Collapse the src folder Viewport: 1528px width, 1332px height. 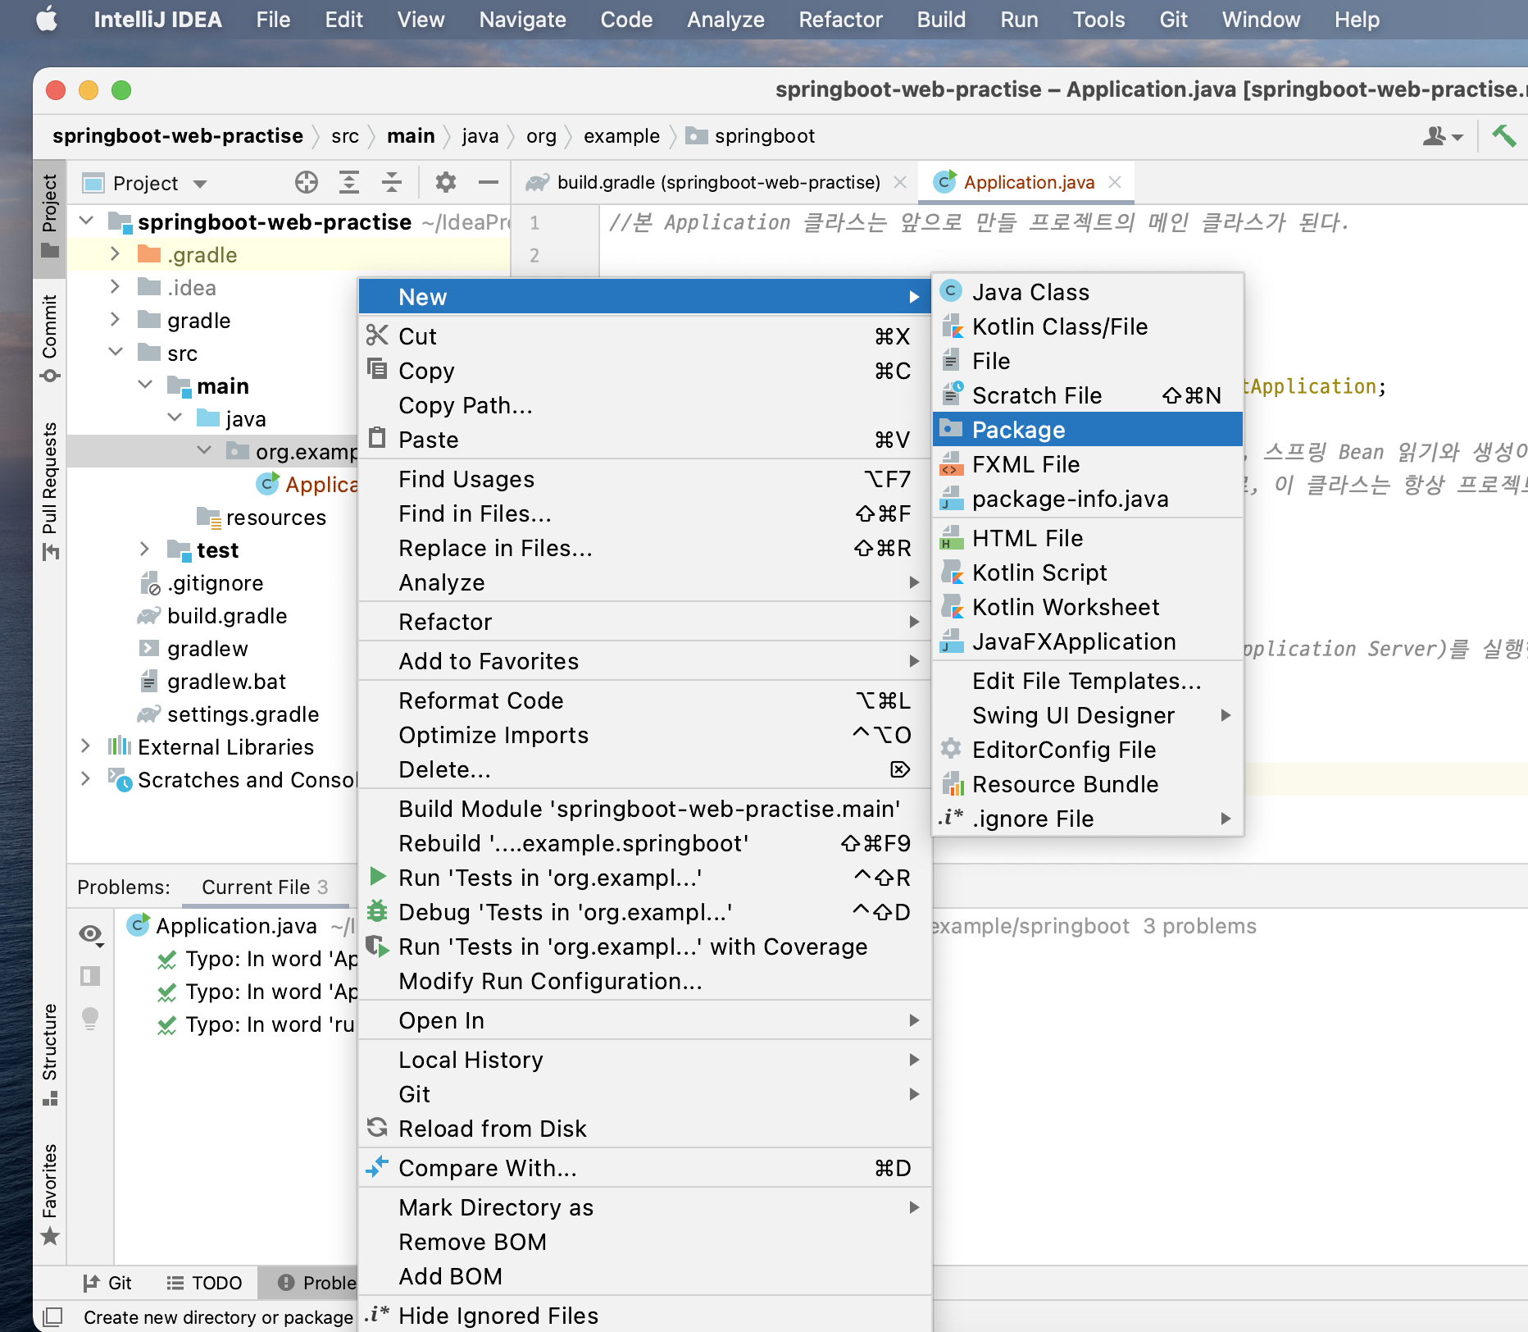(x=116, y=353)
